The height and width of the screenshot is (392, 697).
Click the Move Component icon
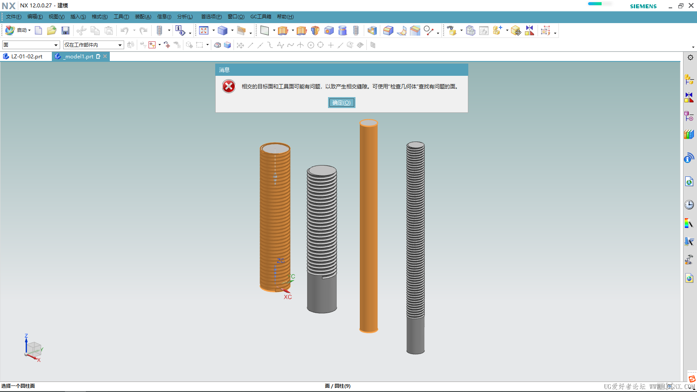[x=516, y=30]
